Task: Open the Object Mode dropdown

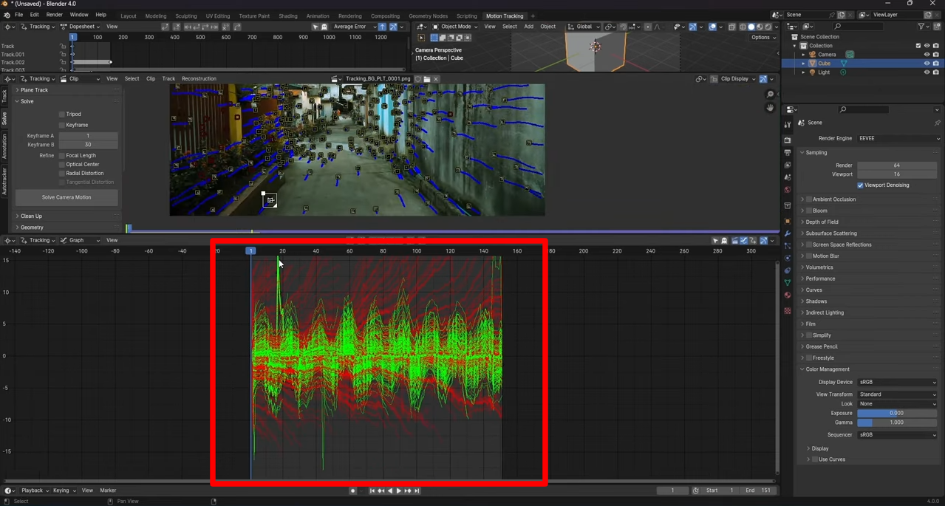Action: pos(455,27)
